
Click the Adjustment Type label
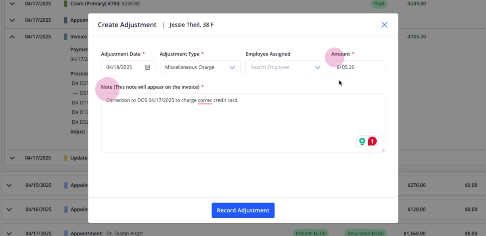click(180, 54)
